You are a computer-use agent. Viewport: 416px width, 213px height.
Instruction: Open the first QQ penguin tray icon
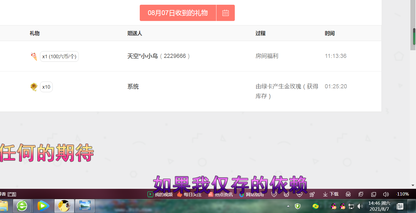(x=334, y=206)
